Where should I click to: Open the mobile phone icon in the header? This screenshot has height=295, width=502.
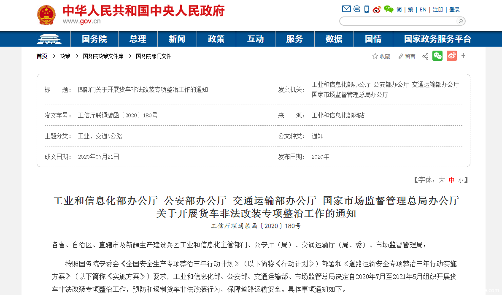pyautogui.click(x=367, y=9)
